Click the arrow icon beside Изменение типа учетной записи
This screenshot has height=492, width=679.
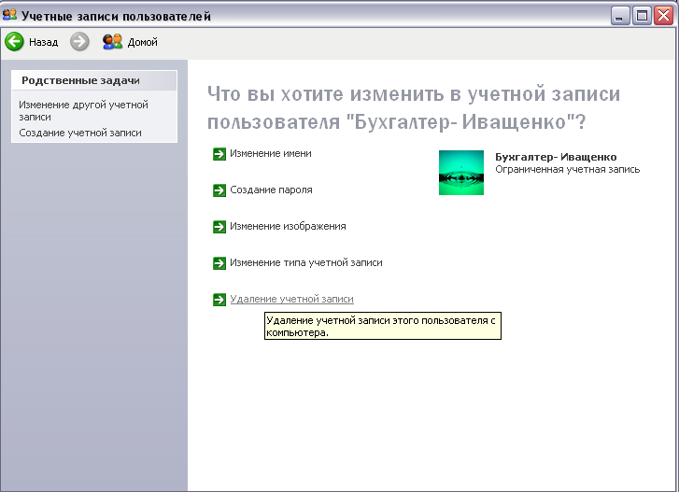[219, 263]
